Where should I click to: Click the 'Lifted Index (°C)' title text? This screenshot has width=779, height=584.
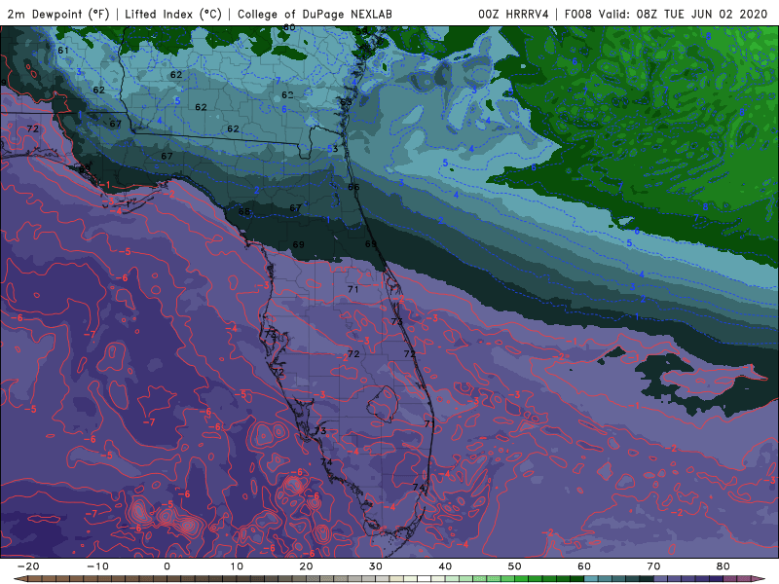pos(173,14)
